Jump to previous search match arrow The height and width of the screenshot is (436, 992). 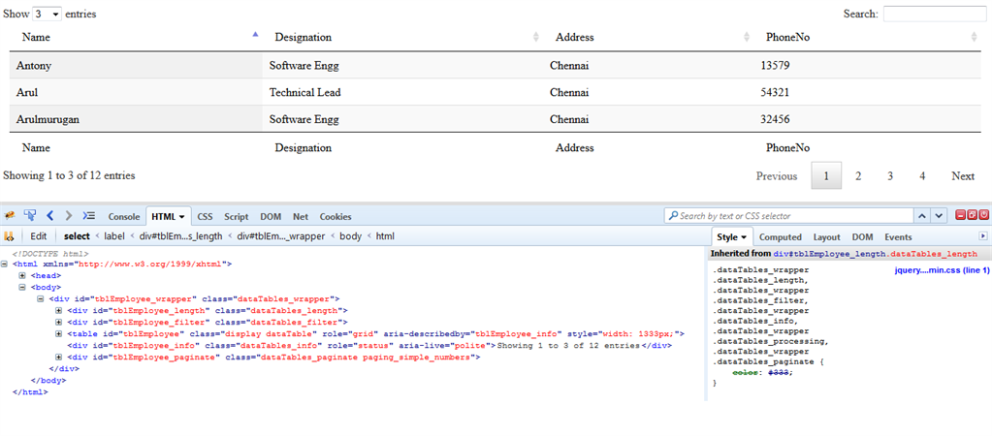pos(921,216)
